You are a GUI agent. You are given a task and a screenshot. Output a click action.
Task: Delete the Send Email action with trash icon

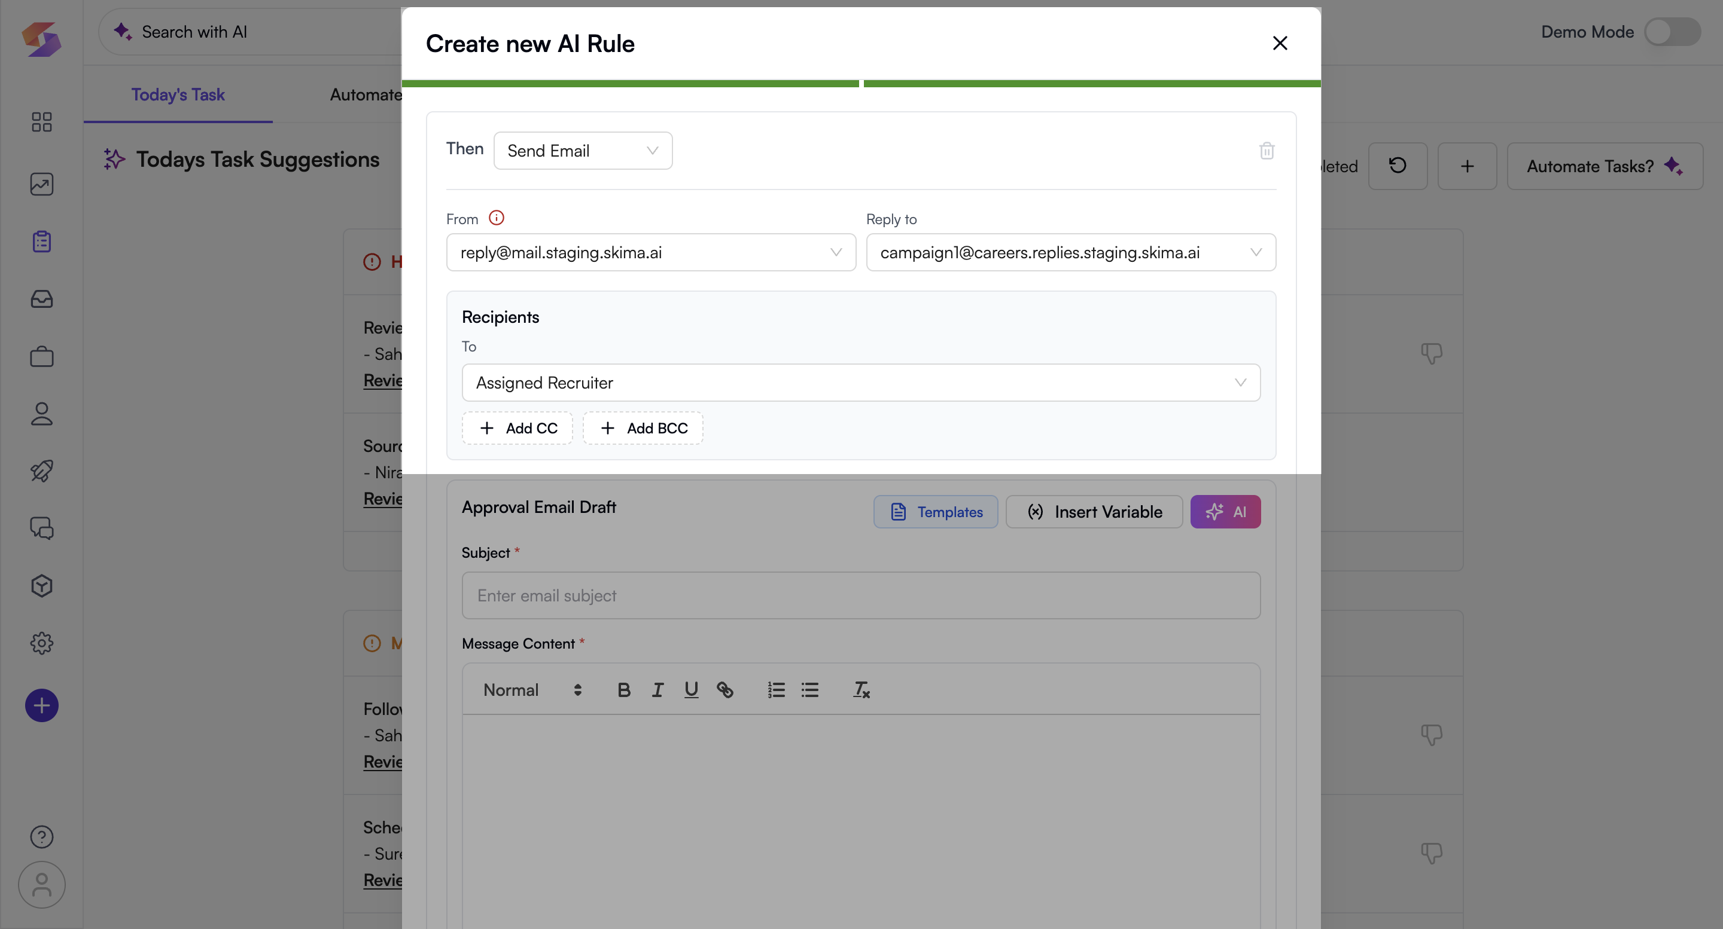click(x=1266, y=151)
